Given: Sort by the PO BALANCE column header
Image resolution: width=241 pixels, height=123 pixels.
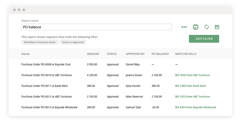Looking at the screenshot, I should point(160,54).
